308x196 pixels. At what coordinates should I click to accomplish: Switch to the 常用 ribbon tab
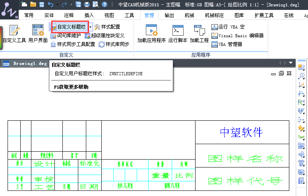[29, 15]
